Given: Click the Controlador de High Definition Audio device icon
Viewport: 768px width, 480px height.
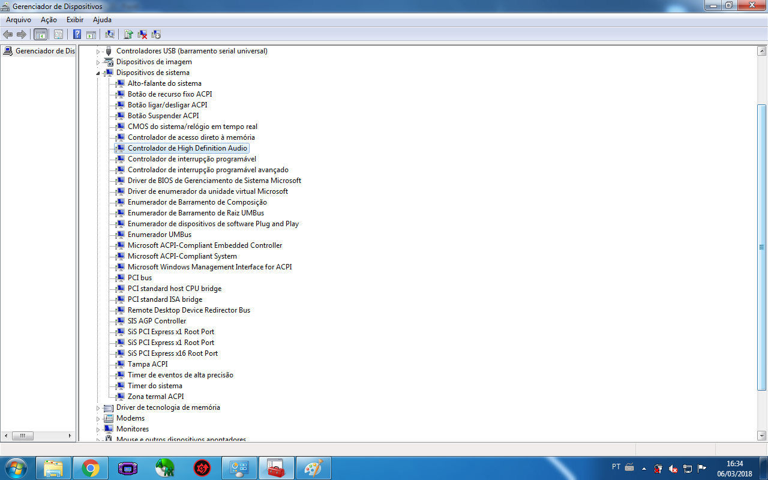Looking at the screenshot, I should [120, 148].
